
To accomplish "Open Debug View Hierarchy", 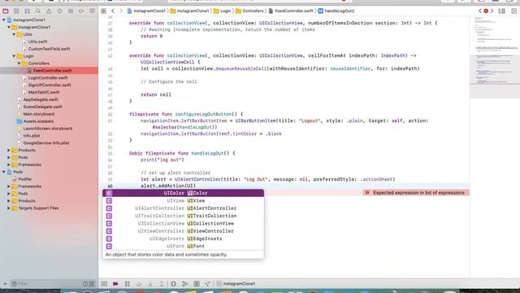I will tap(173, 284).
